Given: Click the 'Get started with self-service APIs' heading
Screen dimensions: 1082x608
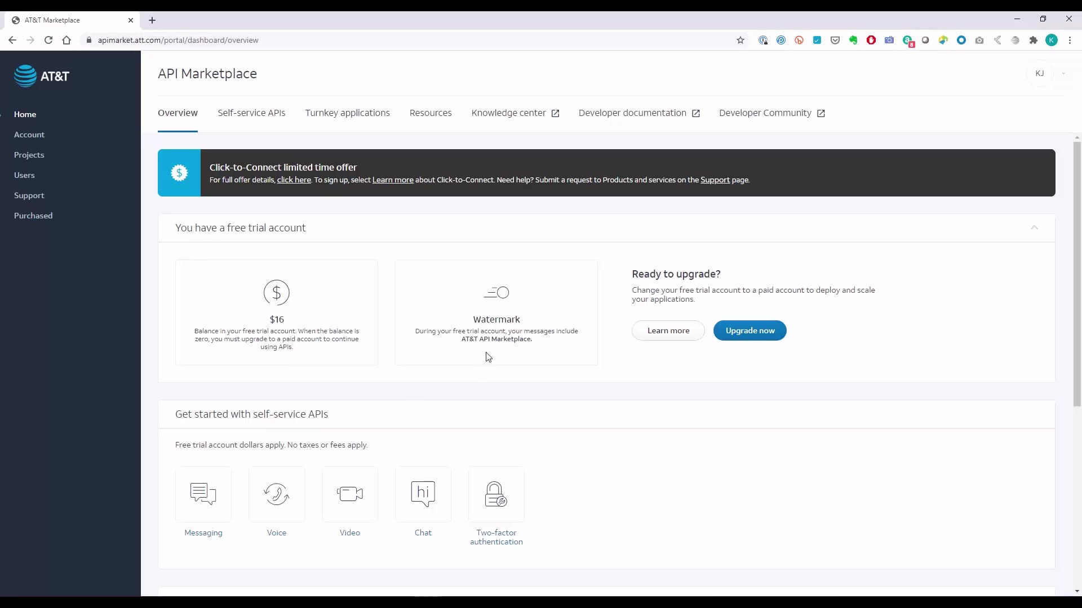Looking at the screenshot, I should tap(251, 414).
